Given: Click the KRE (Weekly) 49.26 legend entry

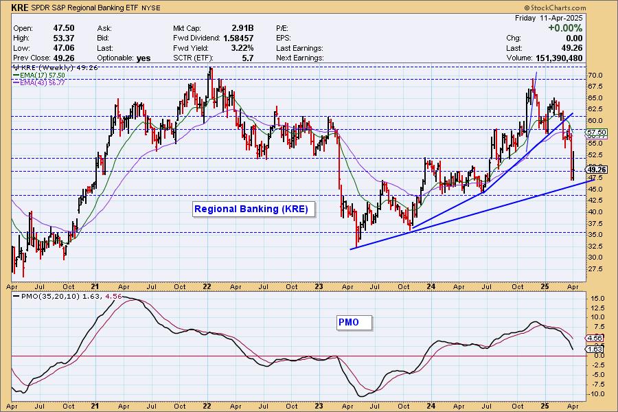Looking at the screenshot, I should point(56,68).
